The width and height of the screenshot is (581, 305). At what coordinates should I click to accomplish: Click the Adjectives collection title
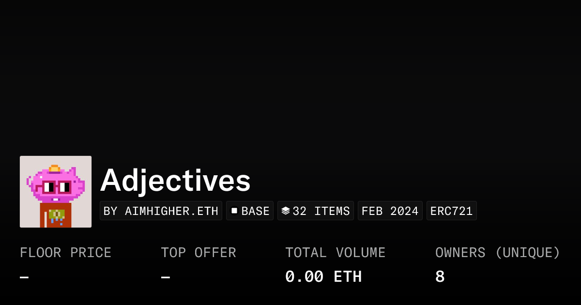tap(175, 181)
